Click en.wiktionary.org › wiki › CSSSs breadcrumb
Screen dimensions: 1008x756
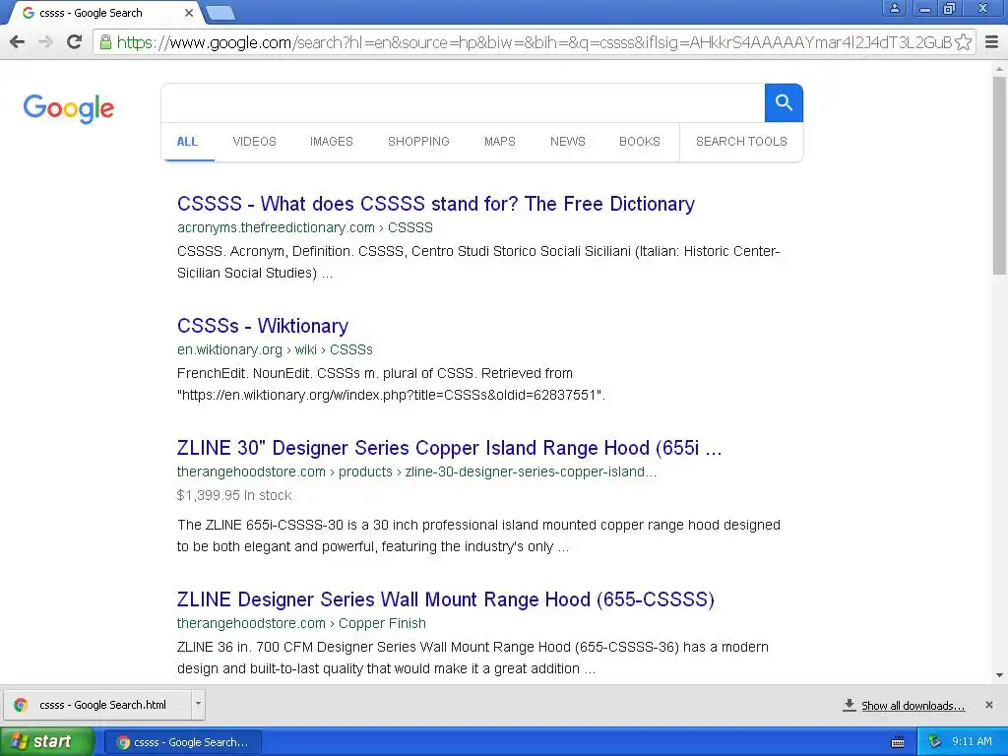click(275, 349)
